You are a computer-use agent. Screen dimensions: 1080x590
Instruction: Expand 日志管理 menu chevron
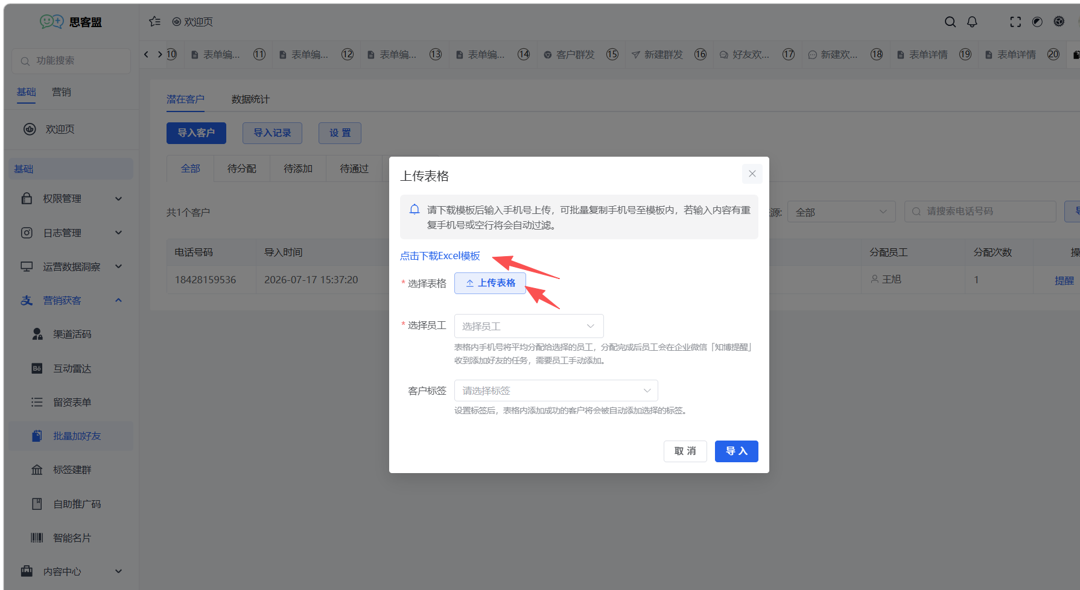[119, 233]
